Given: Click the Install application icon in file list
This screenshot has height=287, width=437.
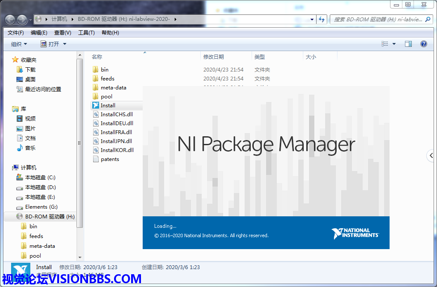Looking at the screenshot, I should click(x=96, y=106).
